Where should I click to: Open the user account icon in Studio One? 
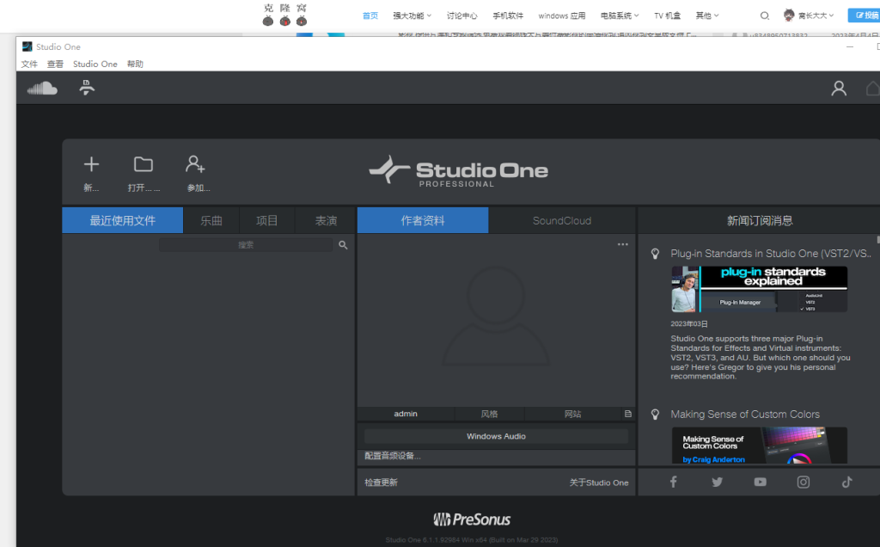[839, 89]
